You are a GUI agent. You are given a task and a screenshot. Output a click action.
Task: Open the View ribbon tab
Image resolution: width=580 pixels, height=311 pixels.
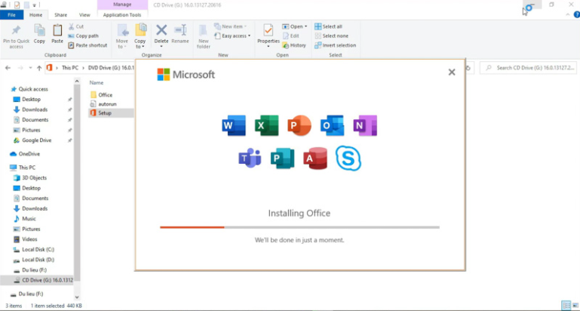pos(84,14)
